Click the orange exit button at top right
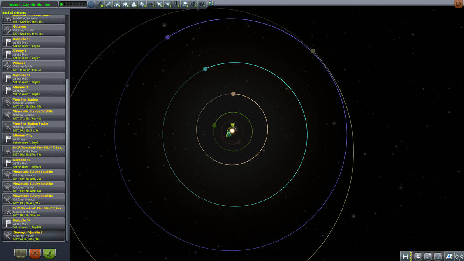This screenshot has height=261, width=464. pos(459,4)
